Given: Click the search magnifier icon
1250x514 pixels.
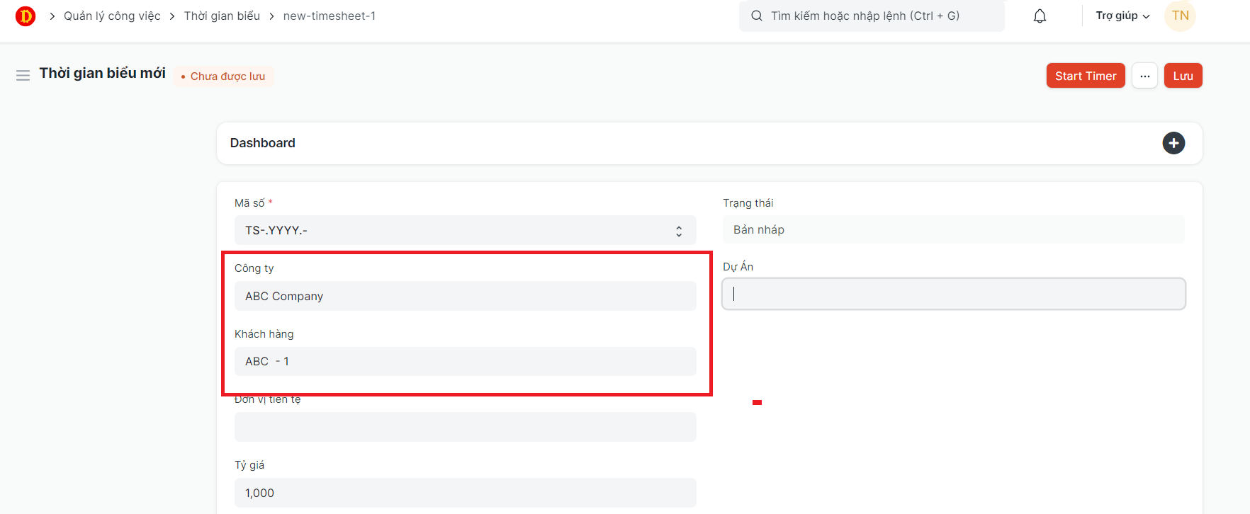Looking at the screenshot, I should [x=757, y=16].
